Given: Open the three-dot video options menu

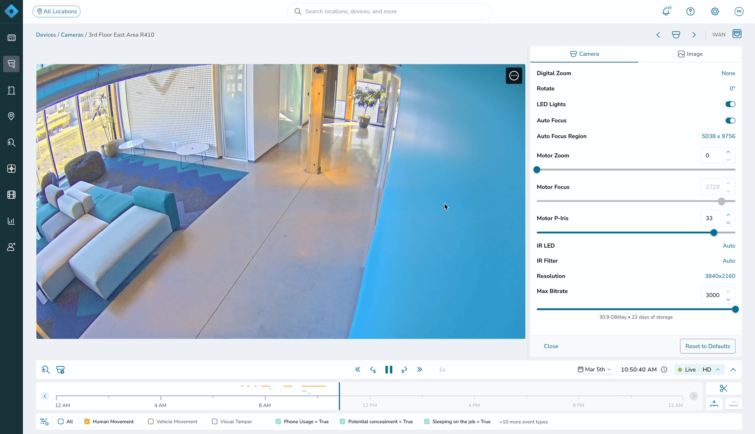Looking at the screenshot, I should [x=514, y=76].
